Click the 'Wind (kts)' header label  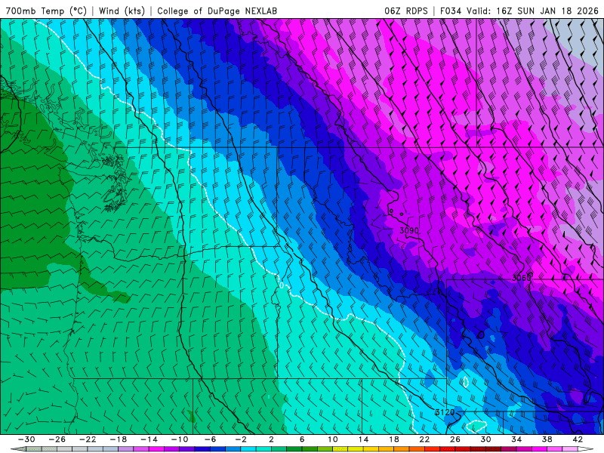click(122, 11)
